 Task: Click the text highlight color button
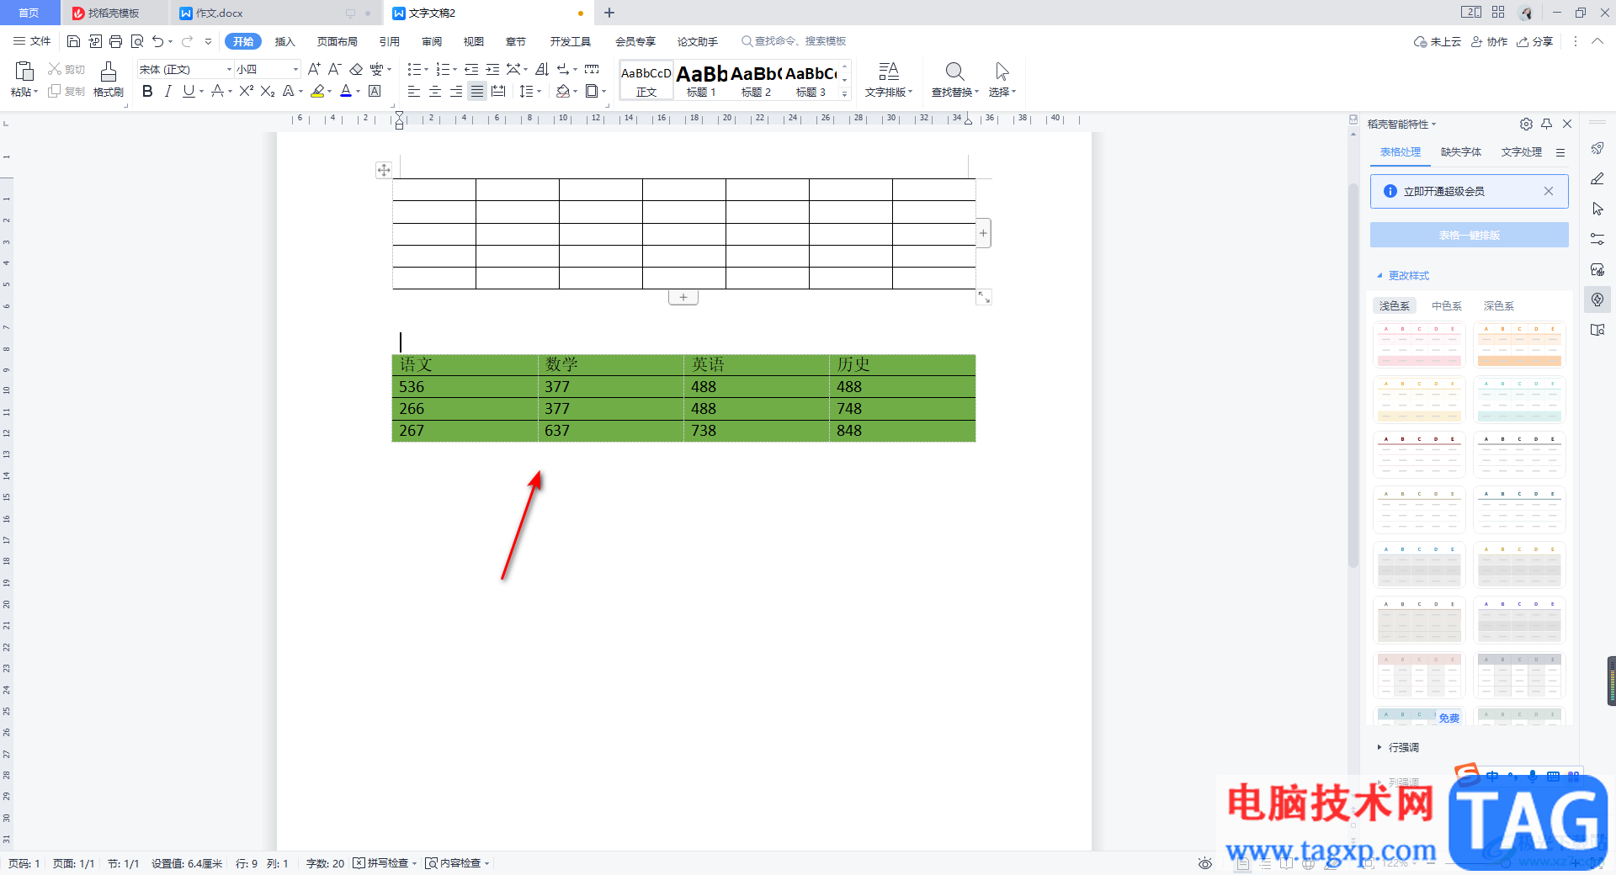[317, 91]
